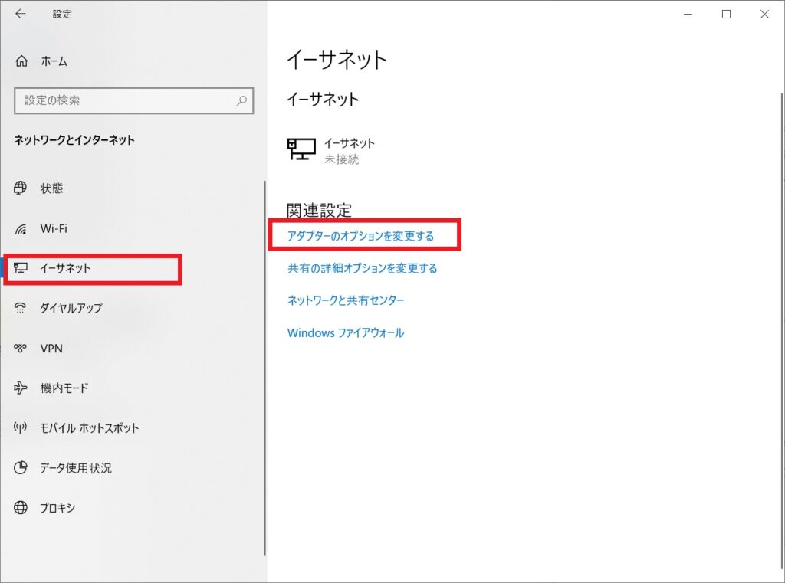
Task: Click the sidebar vertical scrollbar
Action: tap(264, 368)
